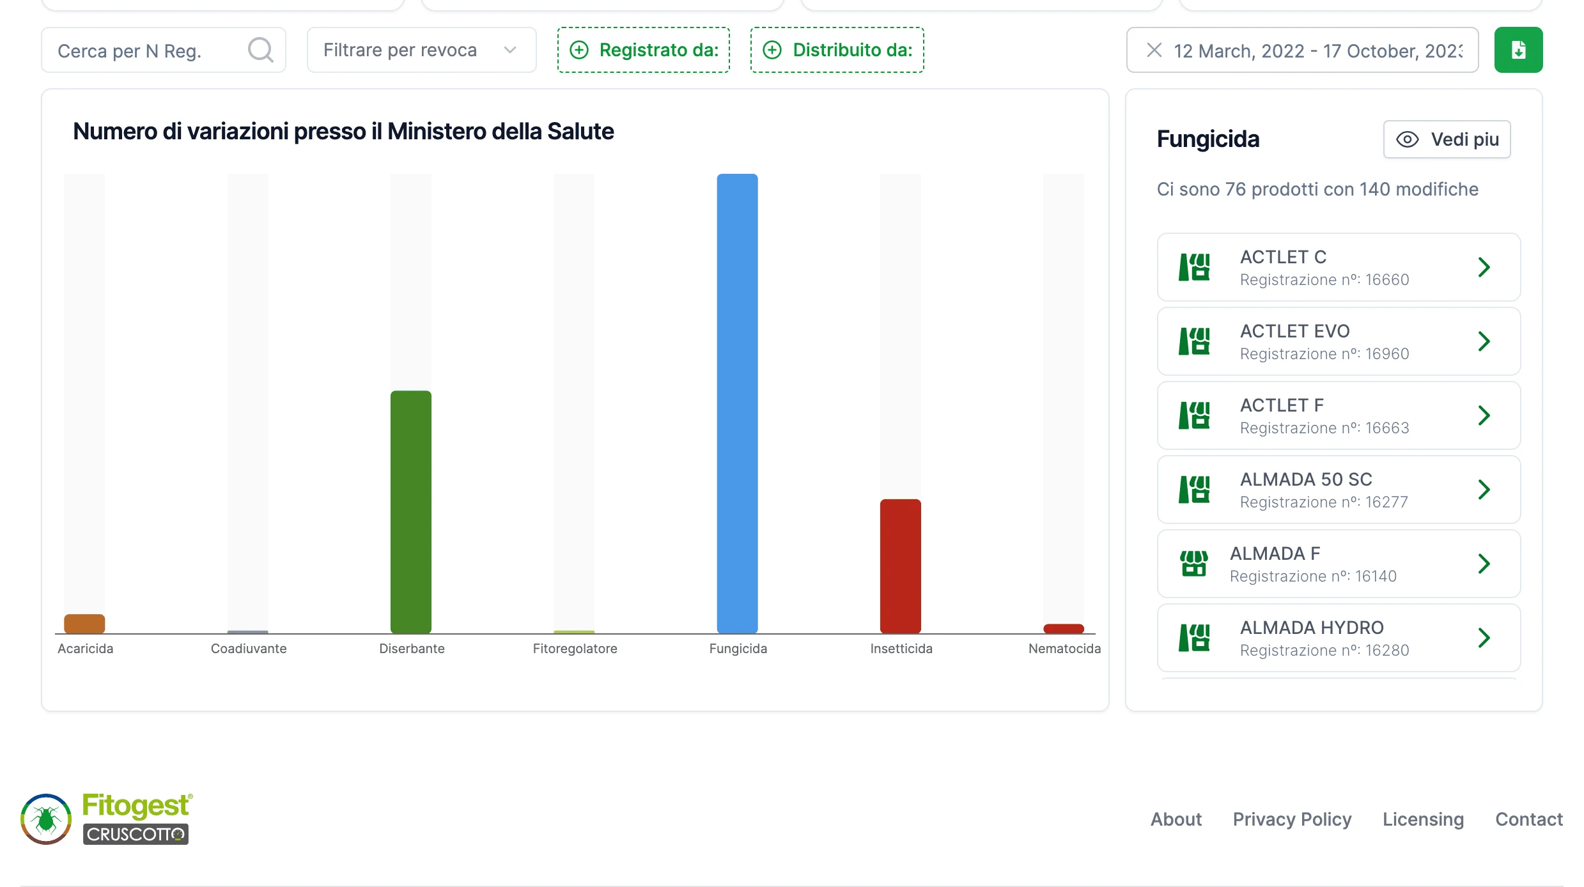Select the red Insetticida bar in chart

pyautogui.click(x=900, y=566)
